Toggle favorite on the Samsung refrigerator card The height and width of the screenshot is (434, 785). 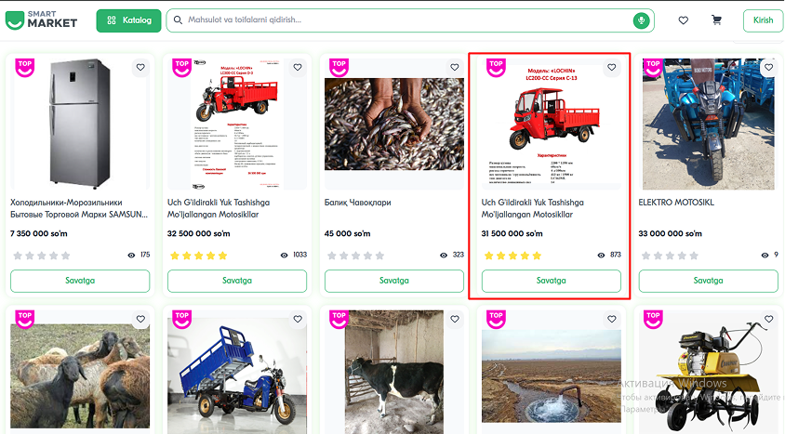click(x=140, y=67)
